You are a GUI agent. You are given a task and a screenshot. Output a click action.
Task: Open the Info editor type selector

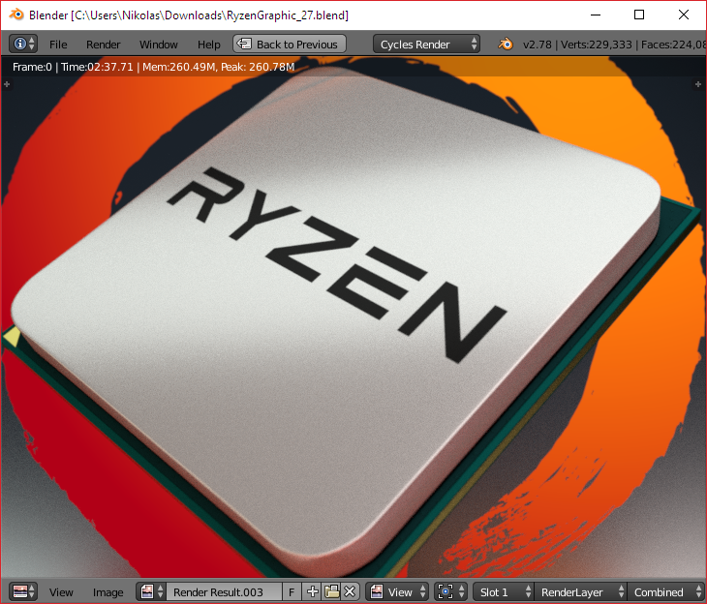click(23, 45)
